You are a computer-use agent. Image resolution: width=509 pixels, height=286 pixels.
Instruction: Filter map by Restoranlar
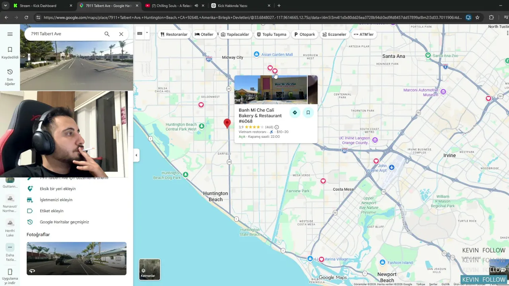[x=174, y=35]
